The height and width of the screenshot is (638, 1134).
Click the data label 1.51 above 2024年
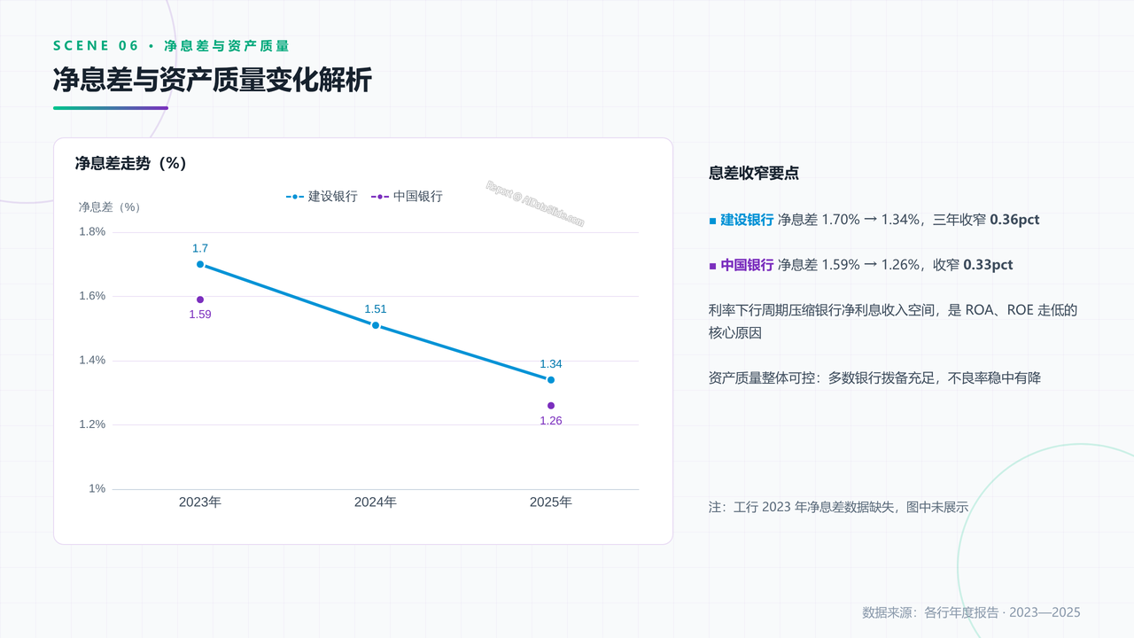click(x=376, y=309)
